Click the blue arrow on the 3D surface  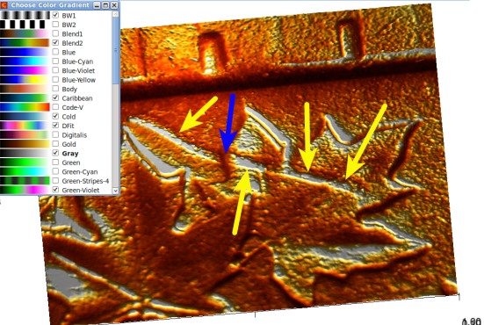pyautogui.click(x=229, y=124)
